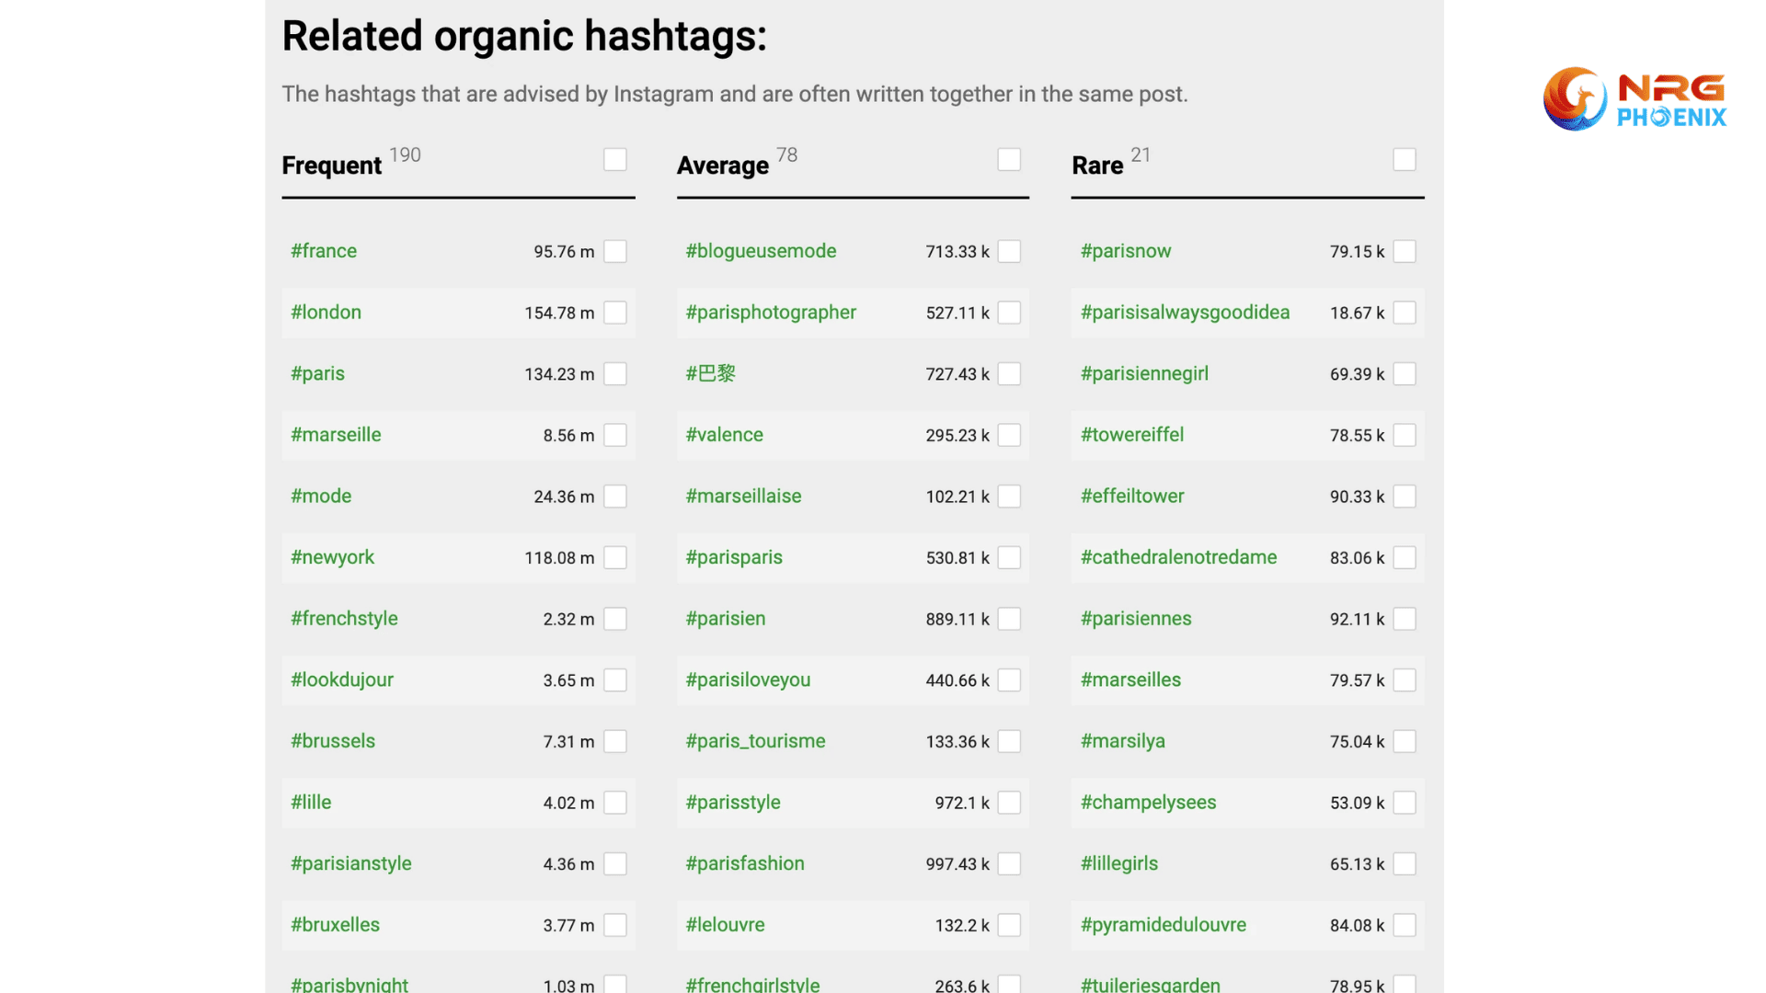Select all Rare hashtags checkbox
The image size is (1766, 993).
point(1405,160)
